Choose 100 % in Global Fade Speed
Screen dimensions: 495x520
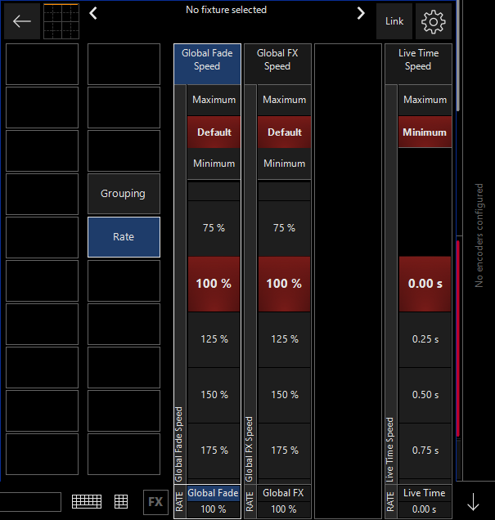[214, 284]
